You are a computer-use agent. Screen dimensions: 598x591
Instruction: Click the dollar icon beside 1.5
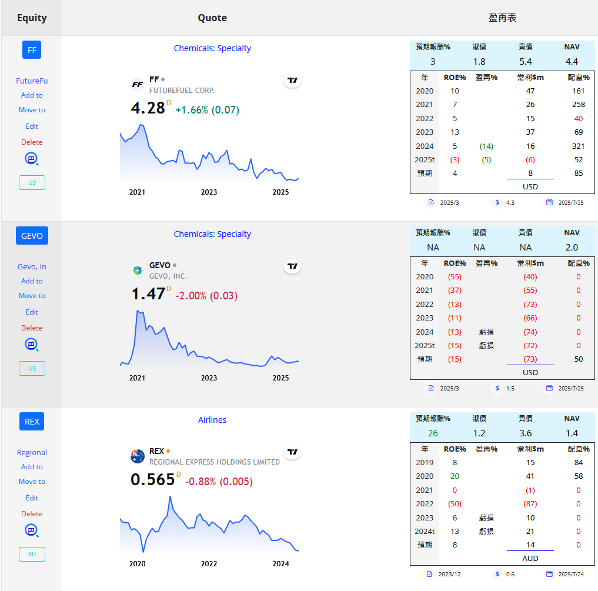[497, 388]
